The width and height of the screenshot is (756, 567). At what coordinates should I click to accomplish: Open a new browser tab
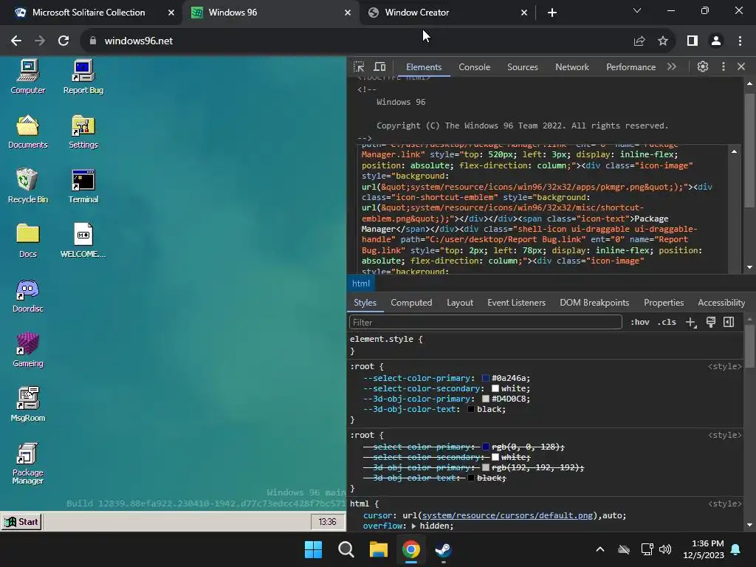(552, 13)
